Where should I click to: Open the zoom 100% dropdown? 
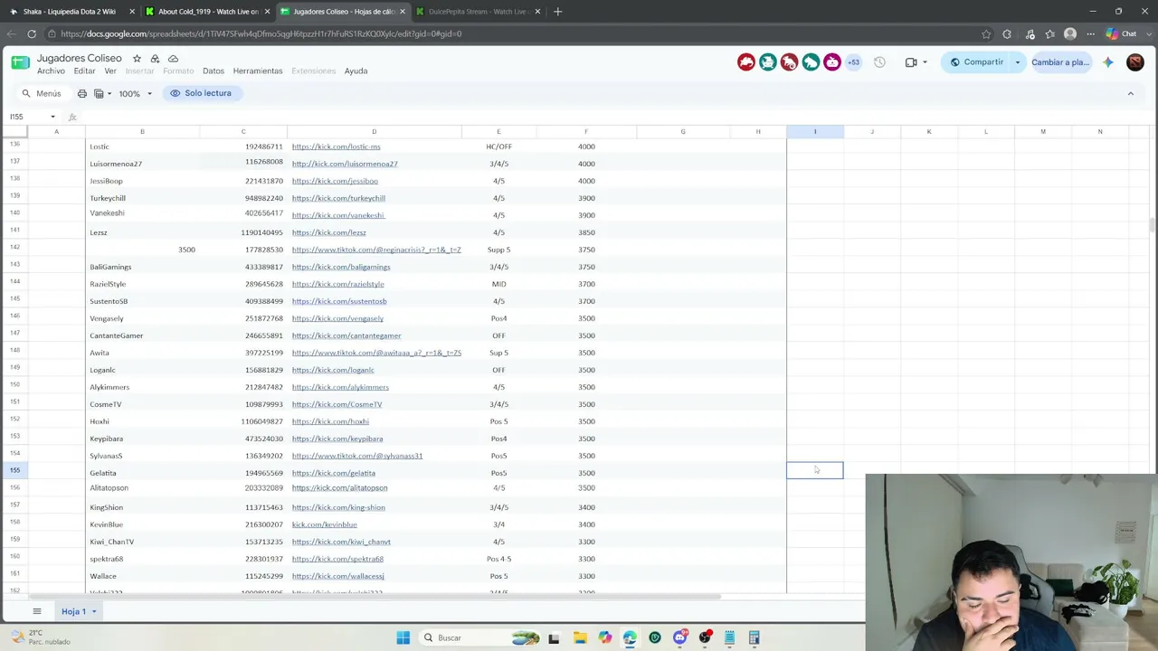(136, 93)
